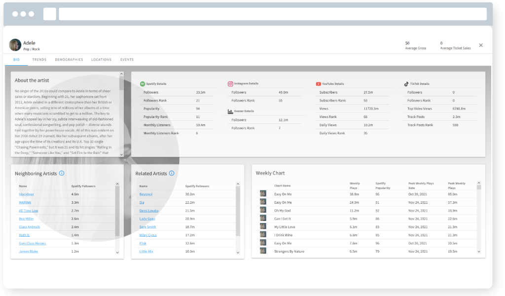Go to the Events tab
The height and width of the screenshot is (296, 505).
coord(127,60)
